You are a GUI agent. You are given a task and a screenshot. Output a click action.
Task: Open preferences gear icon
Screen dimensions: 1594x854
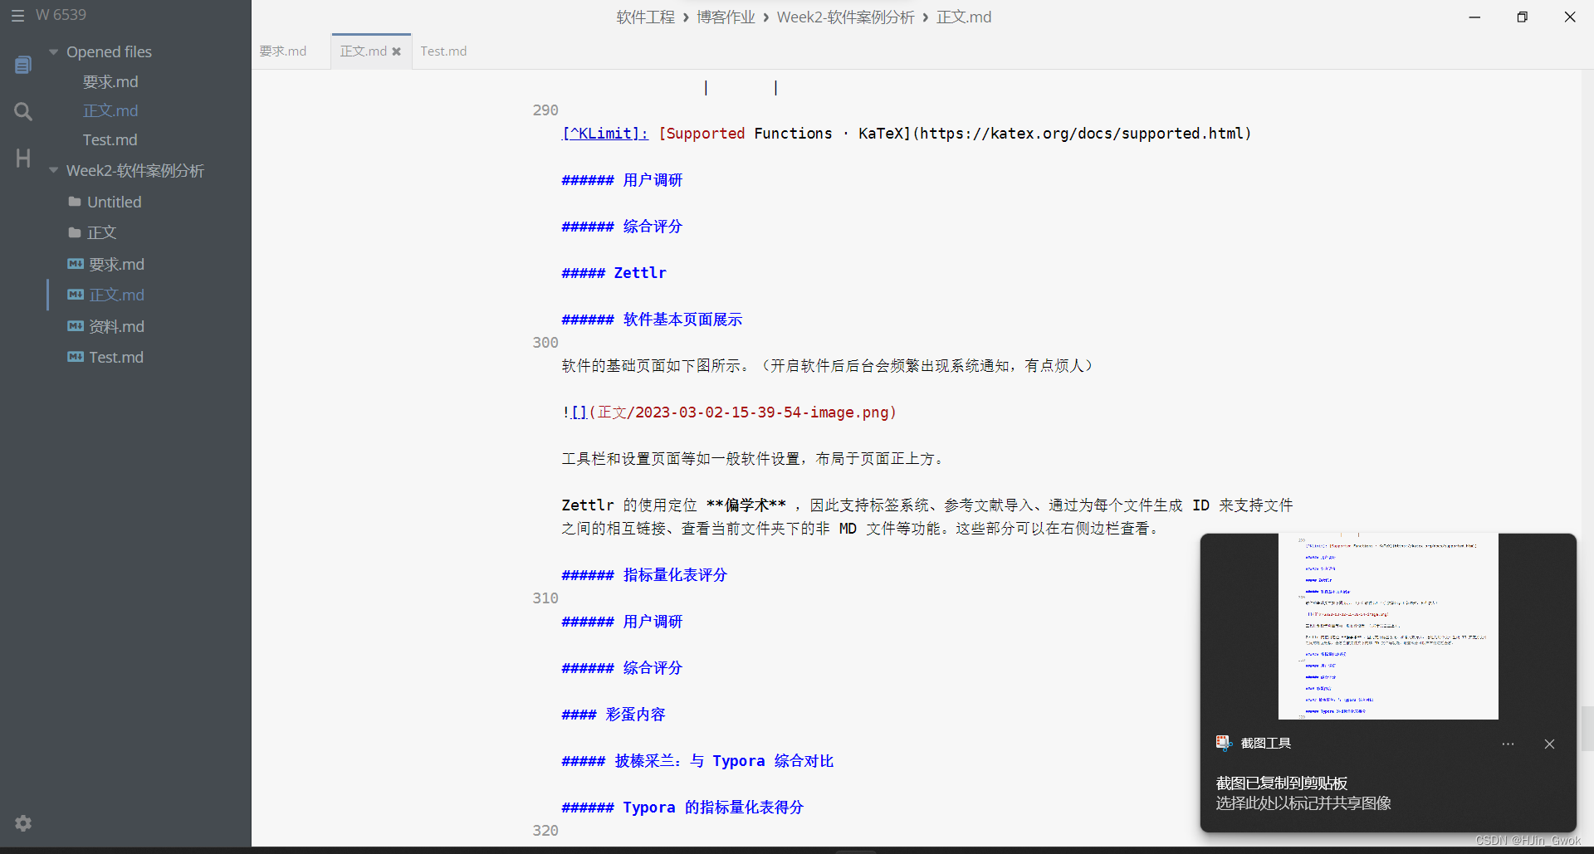[23, 822]
